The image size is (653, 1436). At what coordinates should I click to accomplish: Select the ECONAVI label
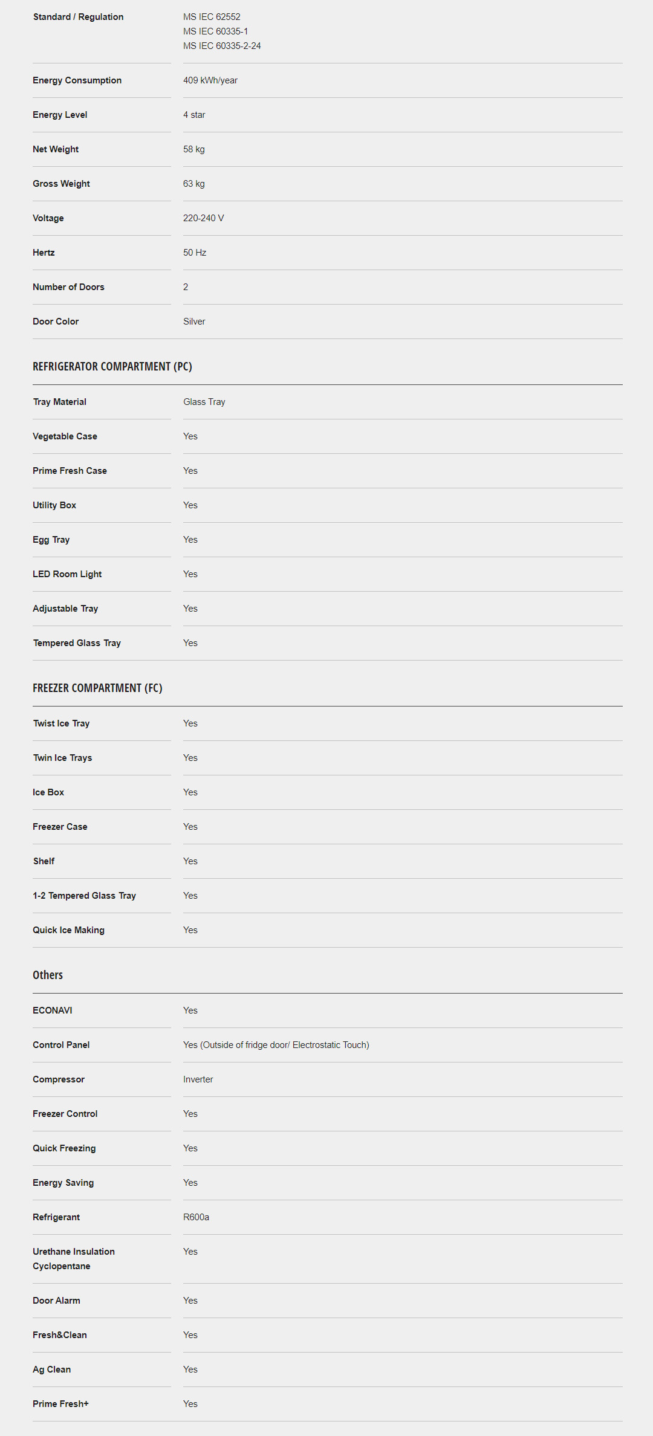click(x=53, y=1011)
